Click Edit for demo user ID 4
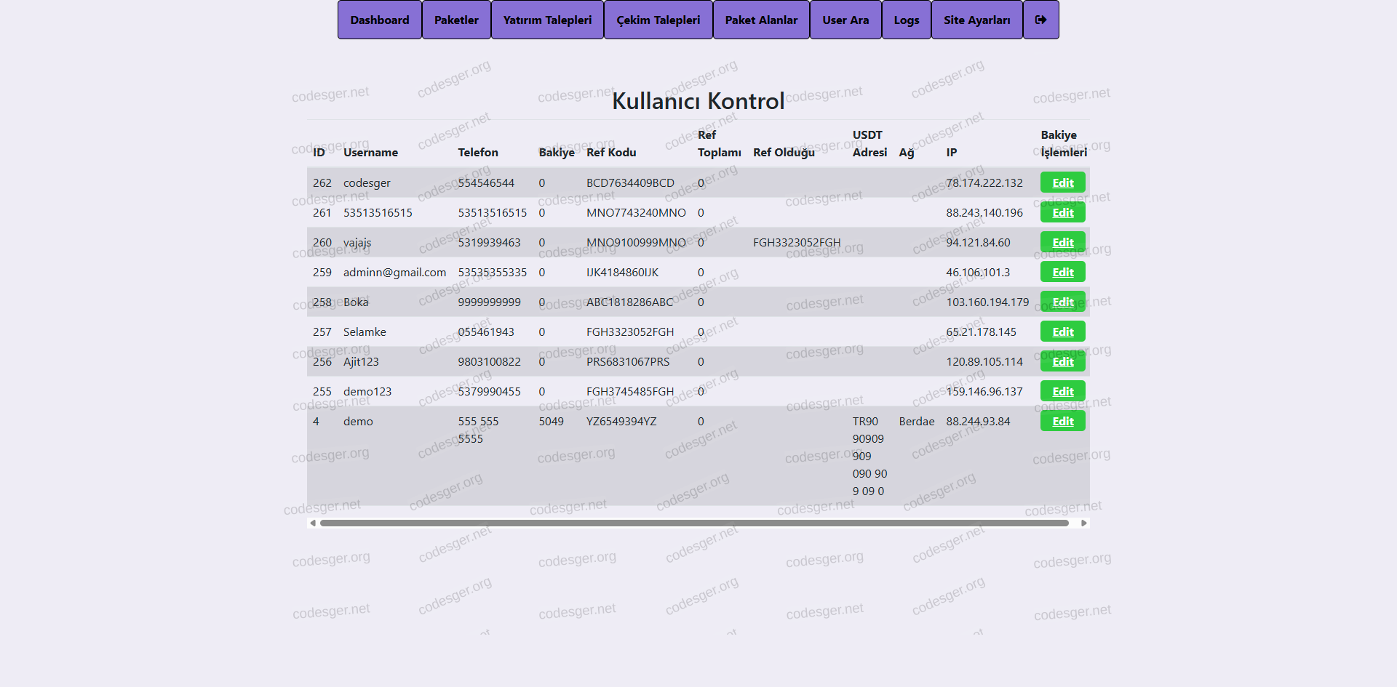 pos(1062,421)
